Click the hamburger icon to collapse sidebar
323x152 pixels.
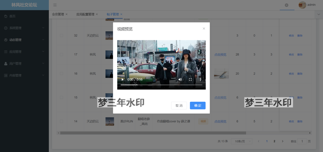55,5
